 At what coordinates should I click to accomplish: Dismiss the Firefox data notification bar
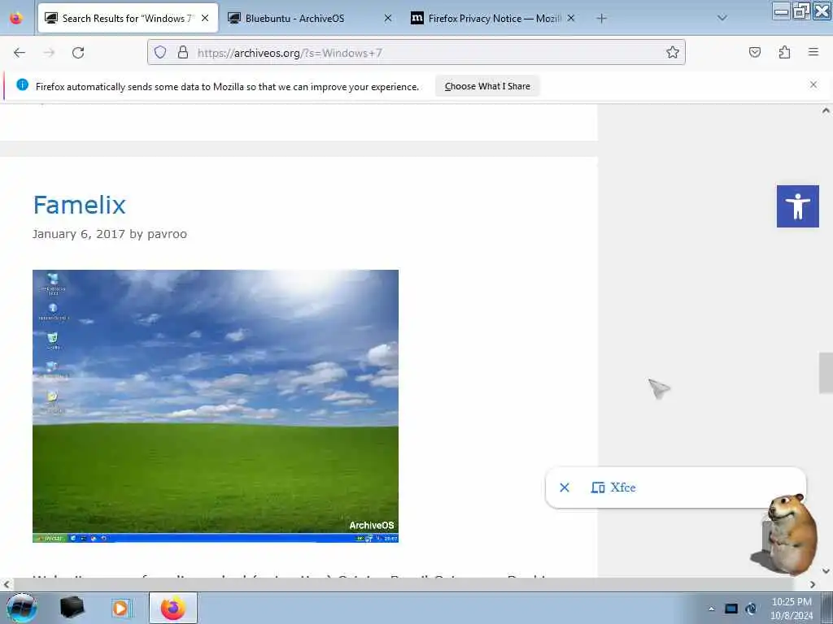(813, 84)
